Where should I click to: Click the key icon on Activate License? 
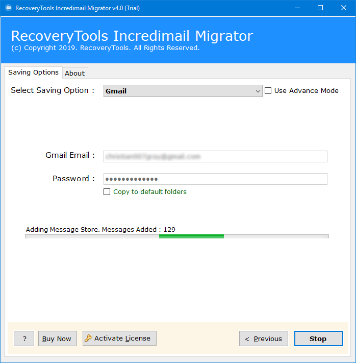(88, 338)
